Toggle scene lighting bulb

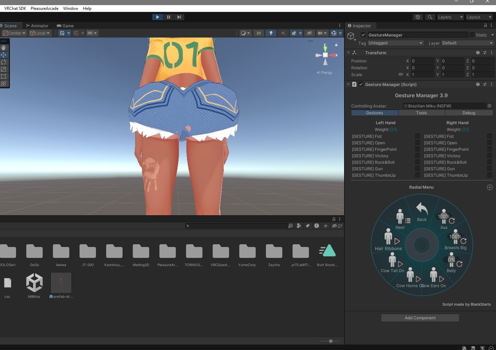(x=271, y=33)
